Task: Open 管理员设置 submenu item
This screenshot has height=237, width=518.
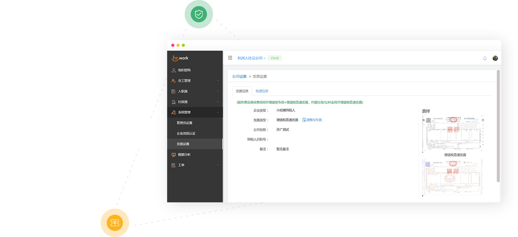Action: (185, 123)
